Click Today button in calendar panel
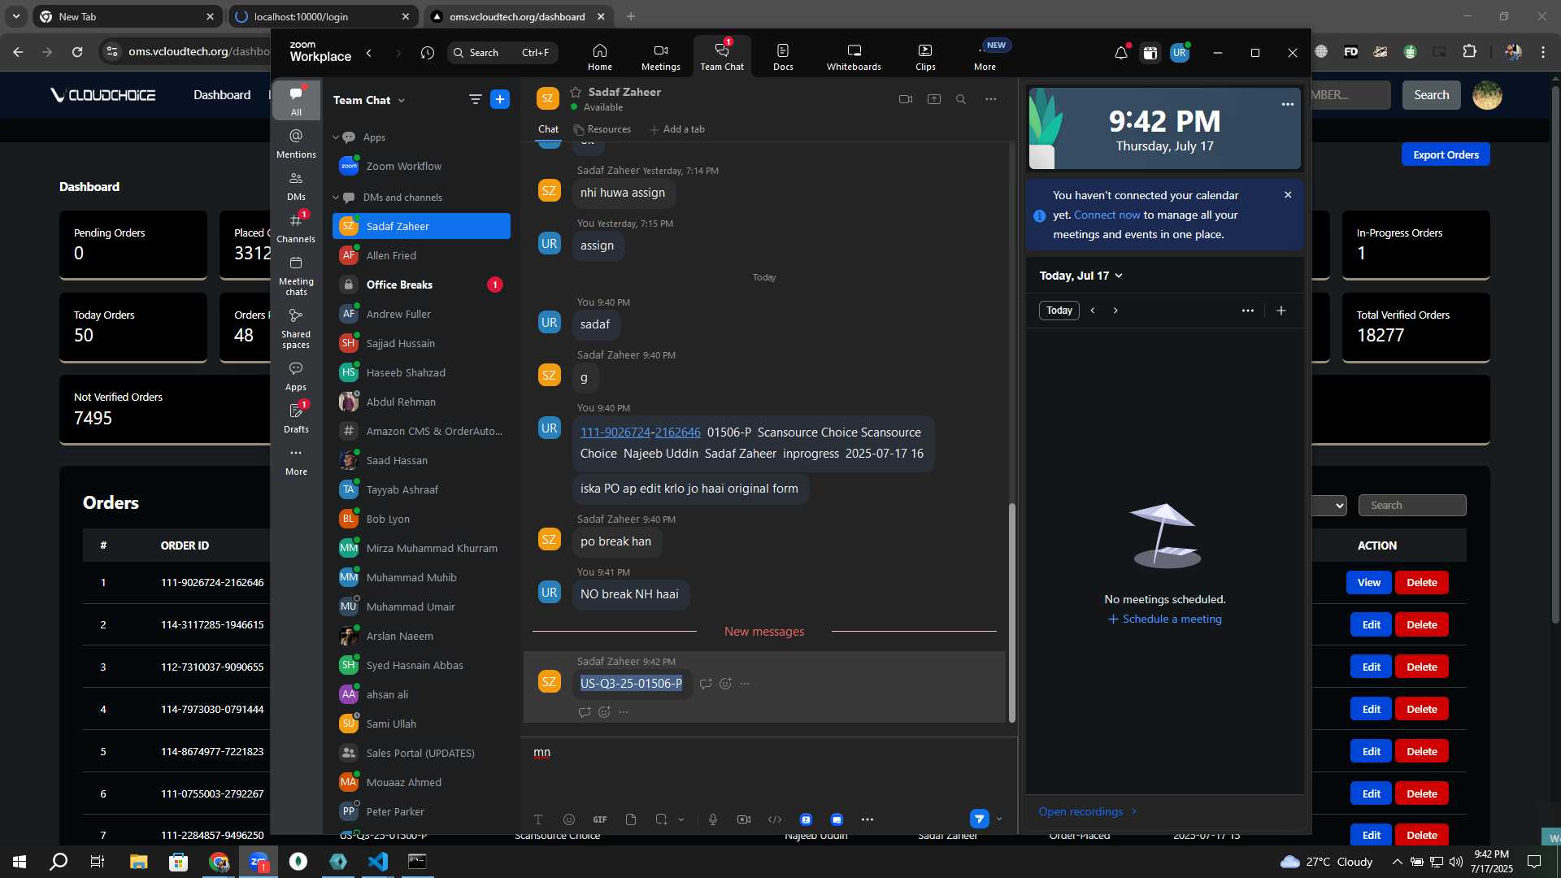The width and height of the screenshot is (1561, 878). pos(1059,311)
